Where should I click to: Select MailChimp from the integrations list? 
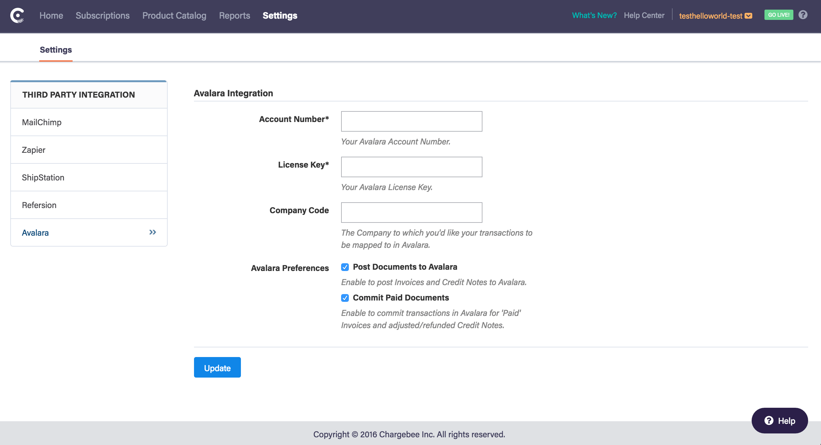pyautogui.click(x=41, y=122)
